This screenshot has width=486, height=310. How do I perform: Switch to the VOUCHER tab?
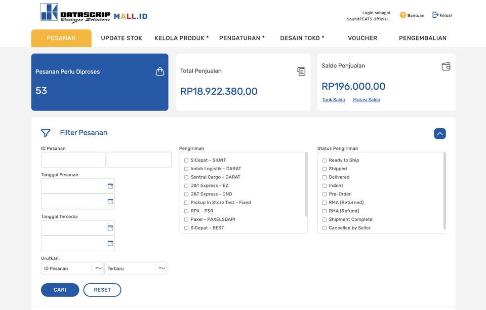tap(362, 38)
